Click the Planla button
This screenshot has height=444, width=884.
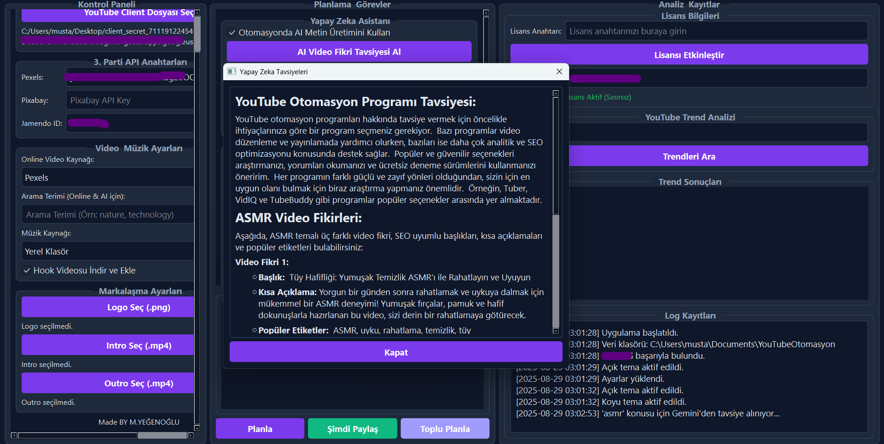[x=260, y=429]
